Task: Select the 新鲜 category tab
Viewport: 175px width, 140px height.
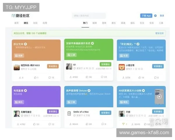Action: tap(94, 23)
